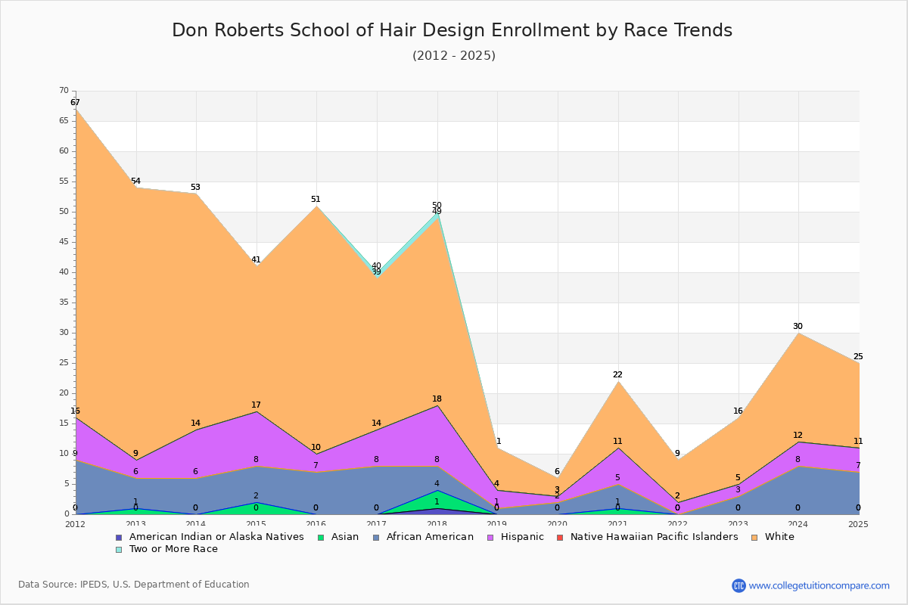Click the 54 data label at 2013

pos(135,181)
